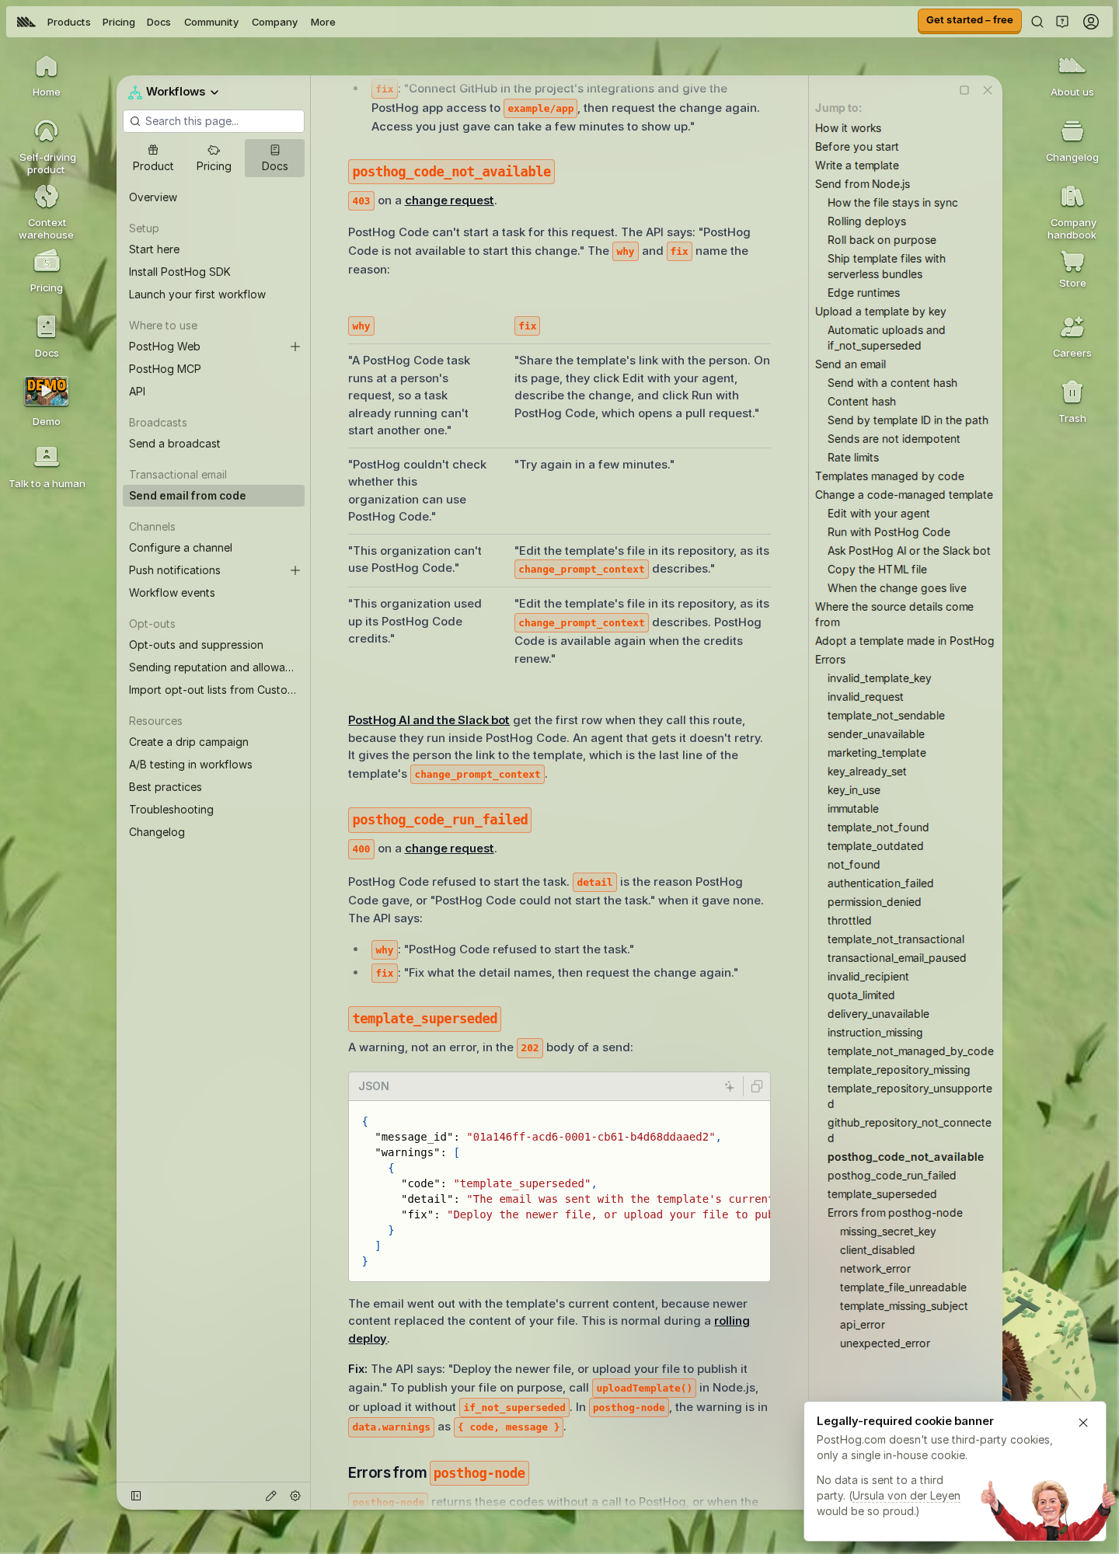Open the Home desktop icon
This screenshot has width=1119, height=1554.
(46, 75)
